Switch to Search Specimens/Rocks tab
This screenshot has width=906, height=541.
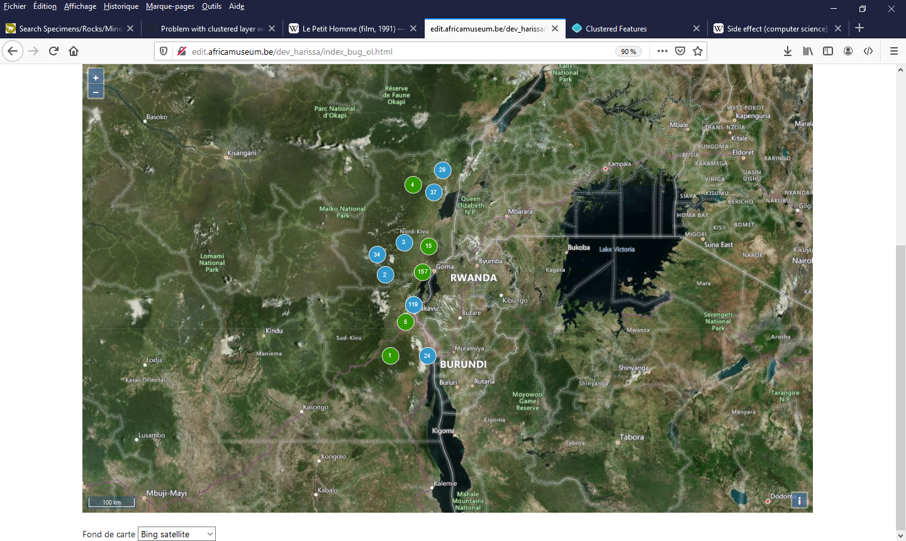click(x=69, y=28)
